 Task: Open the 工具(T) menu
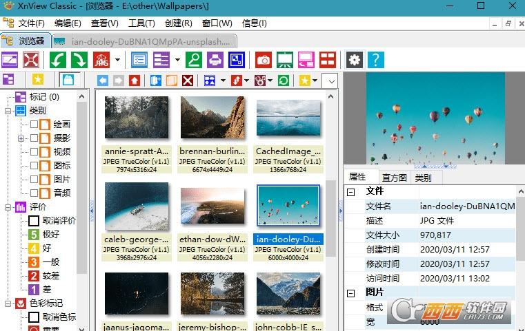tap(141, 23)
